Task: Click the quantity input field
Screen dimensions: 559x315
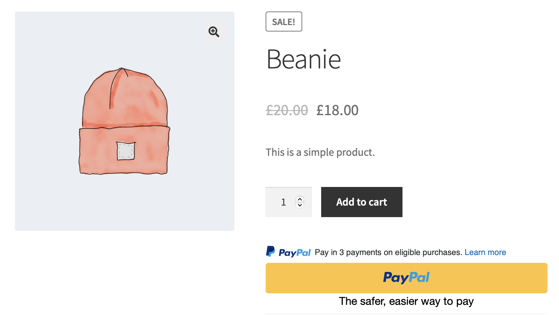Action: point(283,202)
